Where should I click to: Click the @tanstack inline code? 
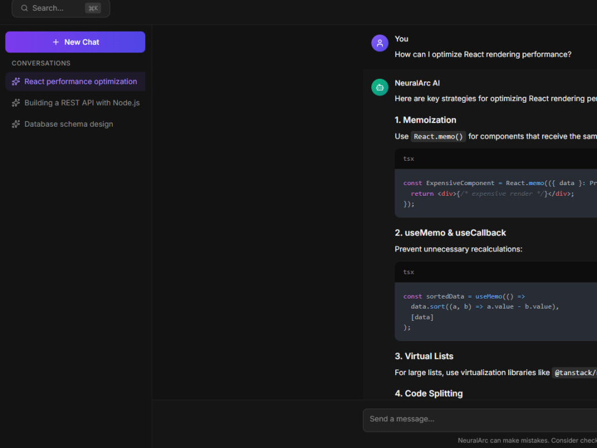574,373
